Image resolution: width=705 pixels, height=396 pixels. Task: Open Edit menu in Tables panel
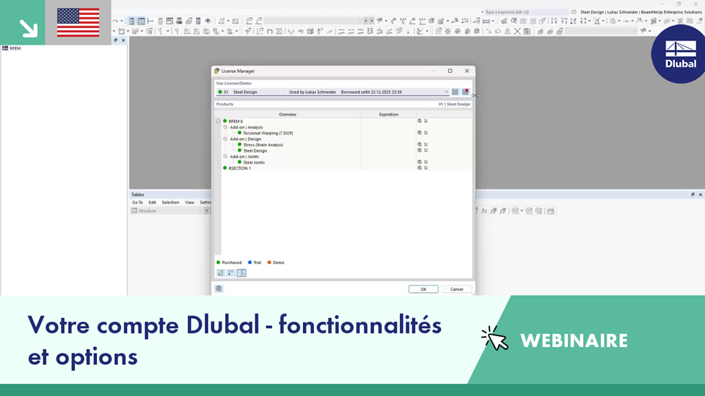click(152, 203)
